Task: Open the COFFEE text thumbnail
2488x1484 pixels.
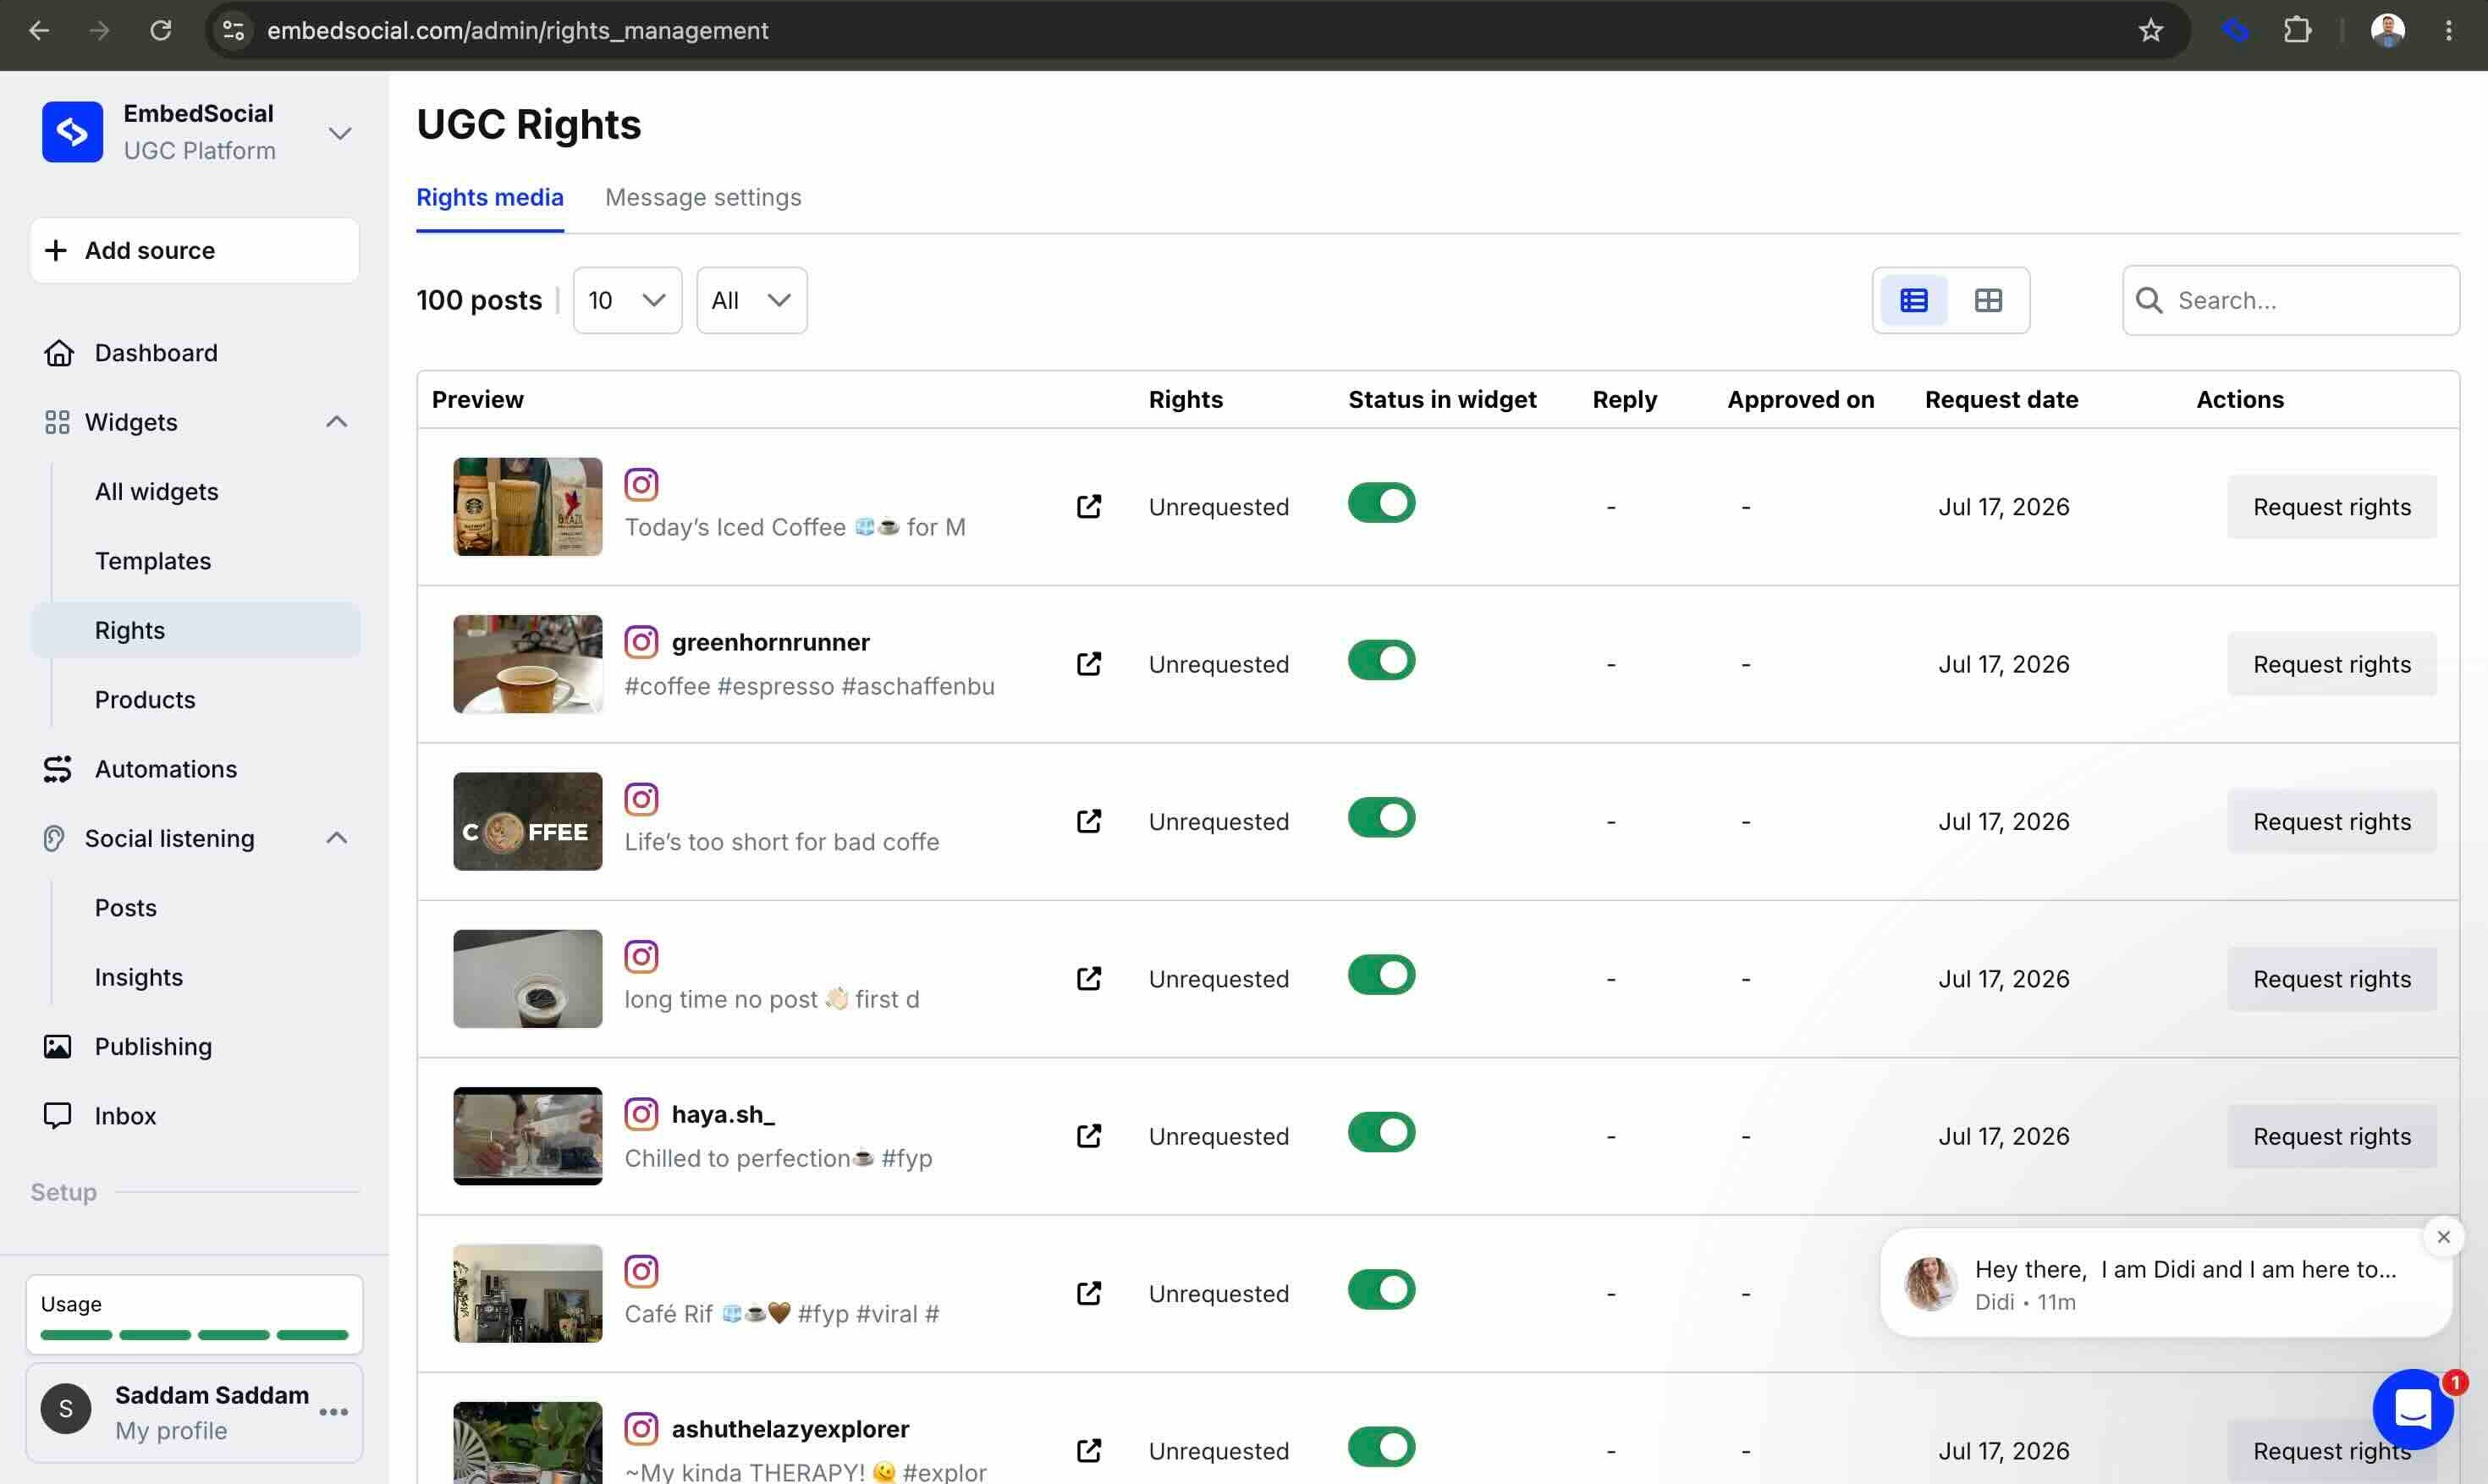Action: (x=528, y=821)
